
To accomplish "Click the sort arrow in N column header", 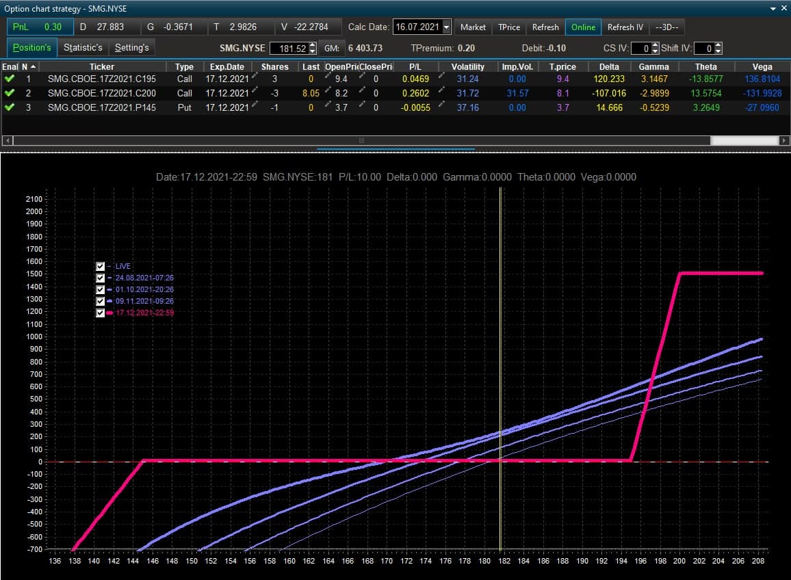I will pyautogui.click(x=34, y=66).
